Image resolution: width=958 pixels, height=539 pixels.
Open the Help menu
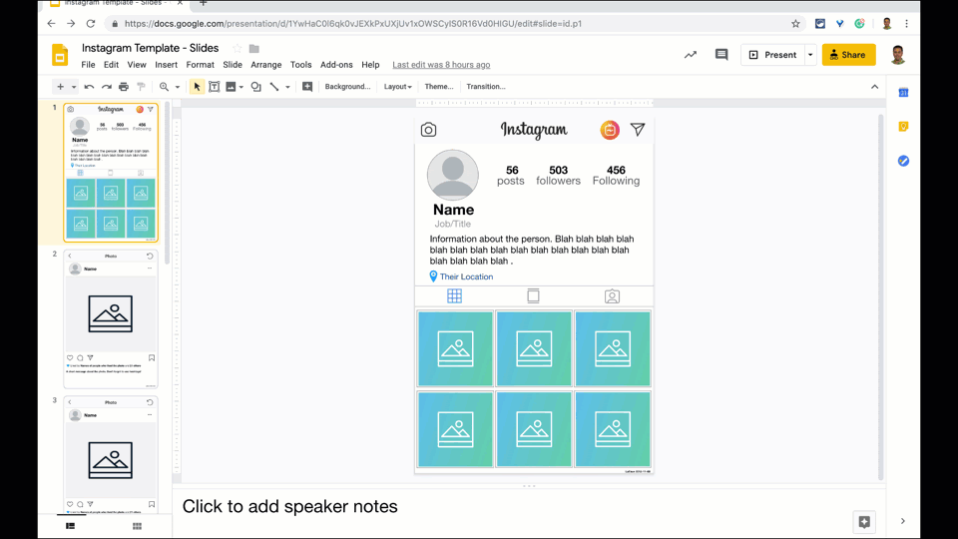pyautogui.click(x=370, y=65)
